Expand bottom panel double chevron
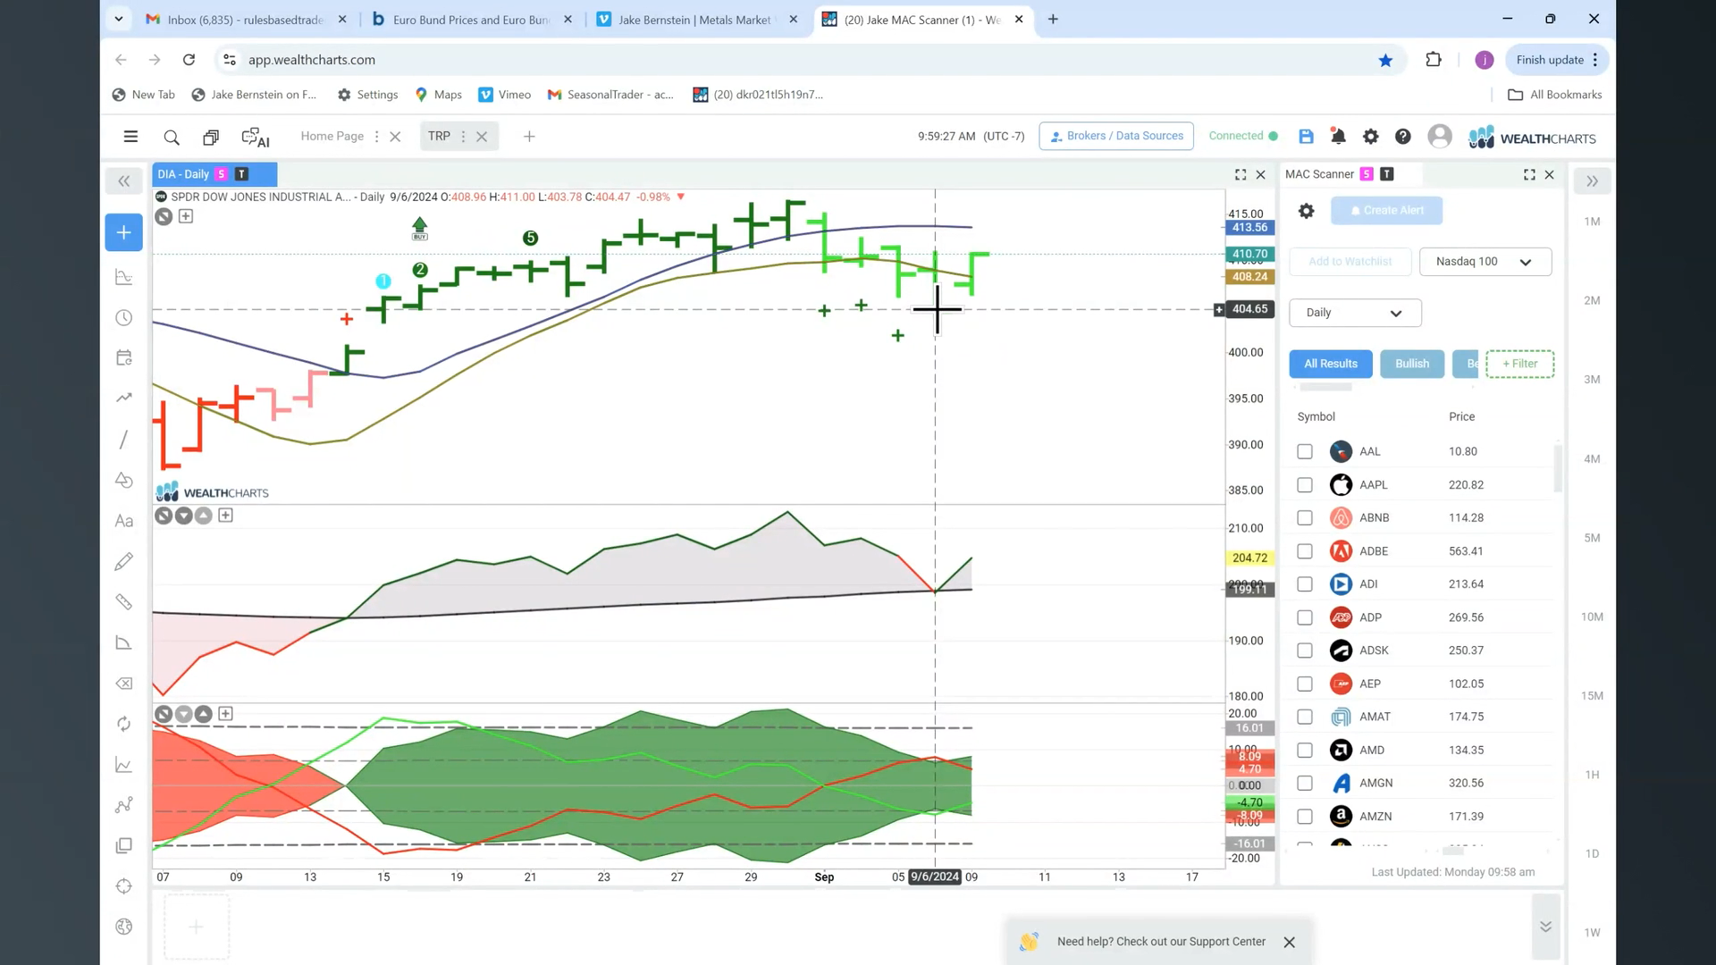1716x965 pixels. pyautogui.click(x=1545, y=927)
